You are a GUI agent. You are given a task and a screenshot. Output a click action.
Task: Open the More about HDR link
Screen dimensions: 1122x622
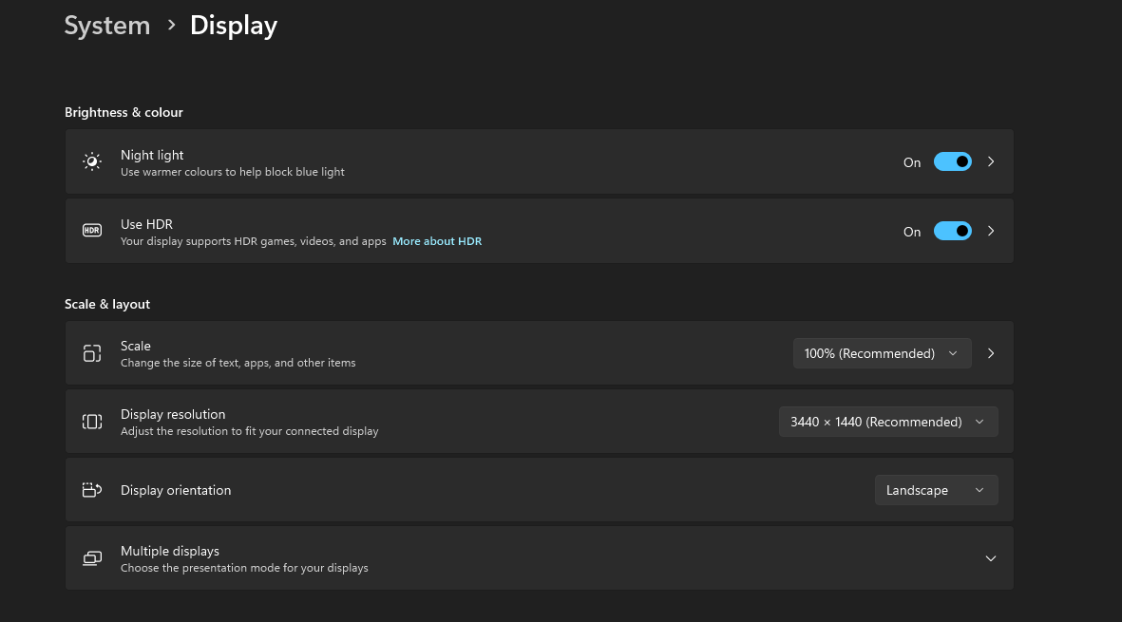click(437, 241)
